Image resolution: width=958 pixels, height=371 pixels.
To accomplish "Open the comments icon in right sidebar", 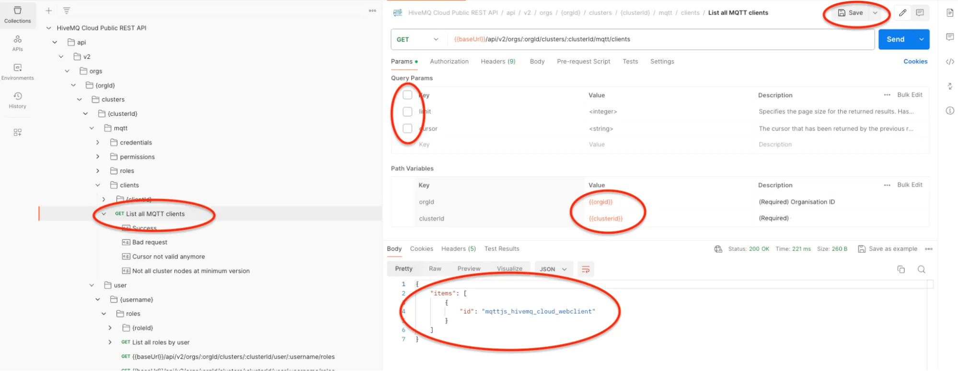I will click(x=950, y=37).
